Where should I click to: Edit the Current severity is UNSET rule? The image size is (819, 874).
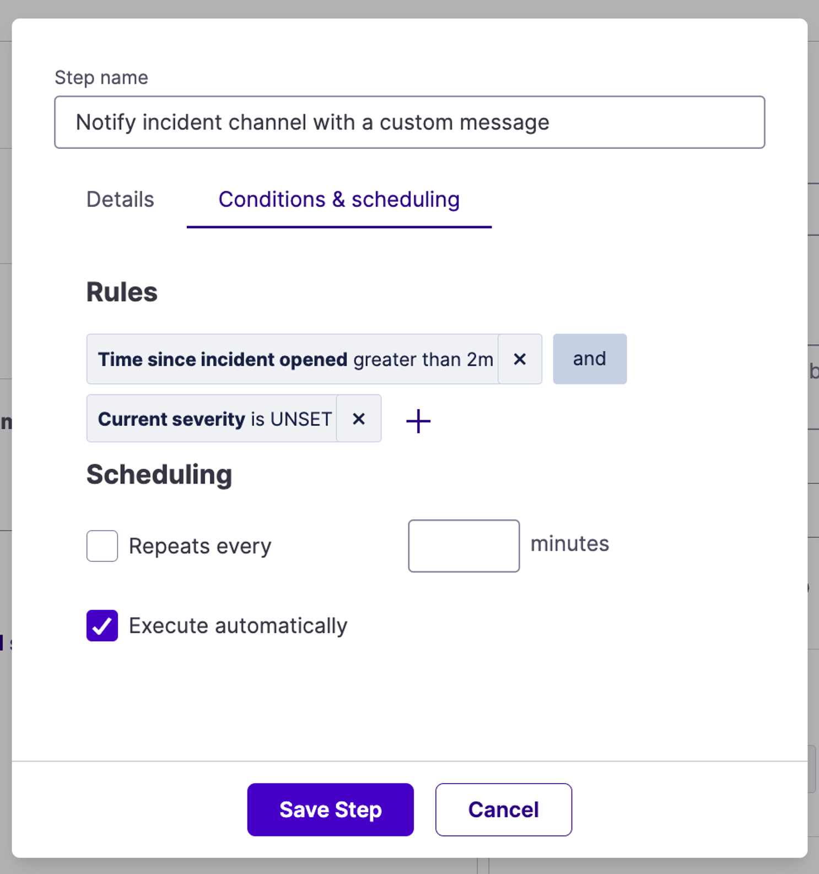(x=212, y=419)
